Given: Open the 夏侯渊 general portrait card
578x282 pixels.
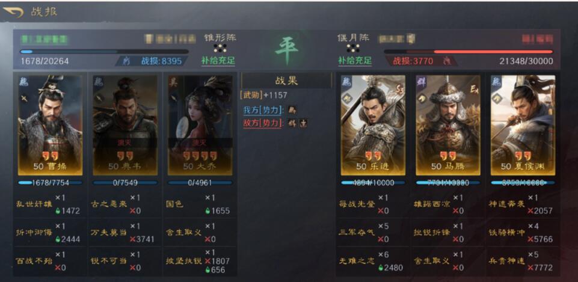Looking at the screenshot, I should pyautogui.click(x=523, y=125).
